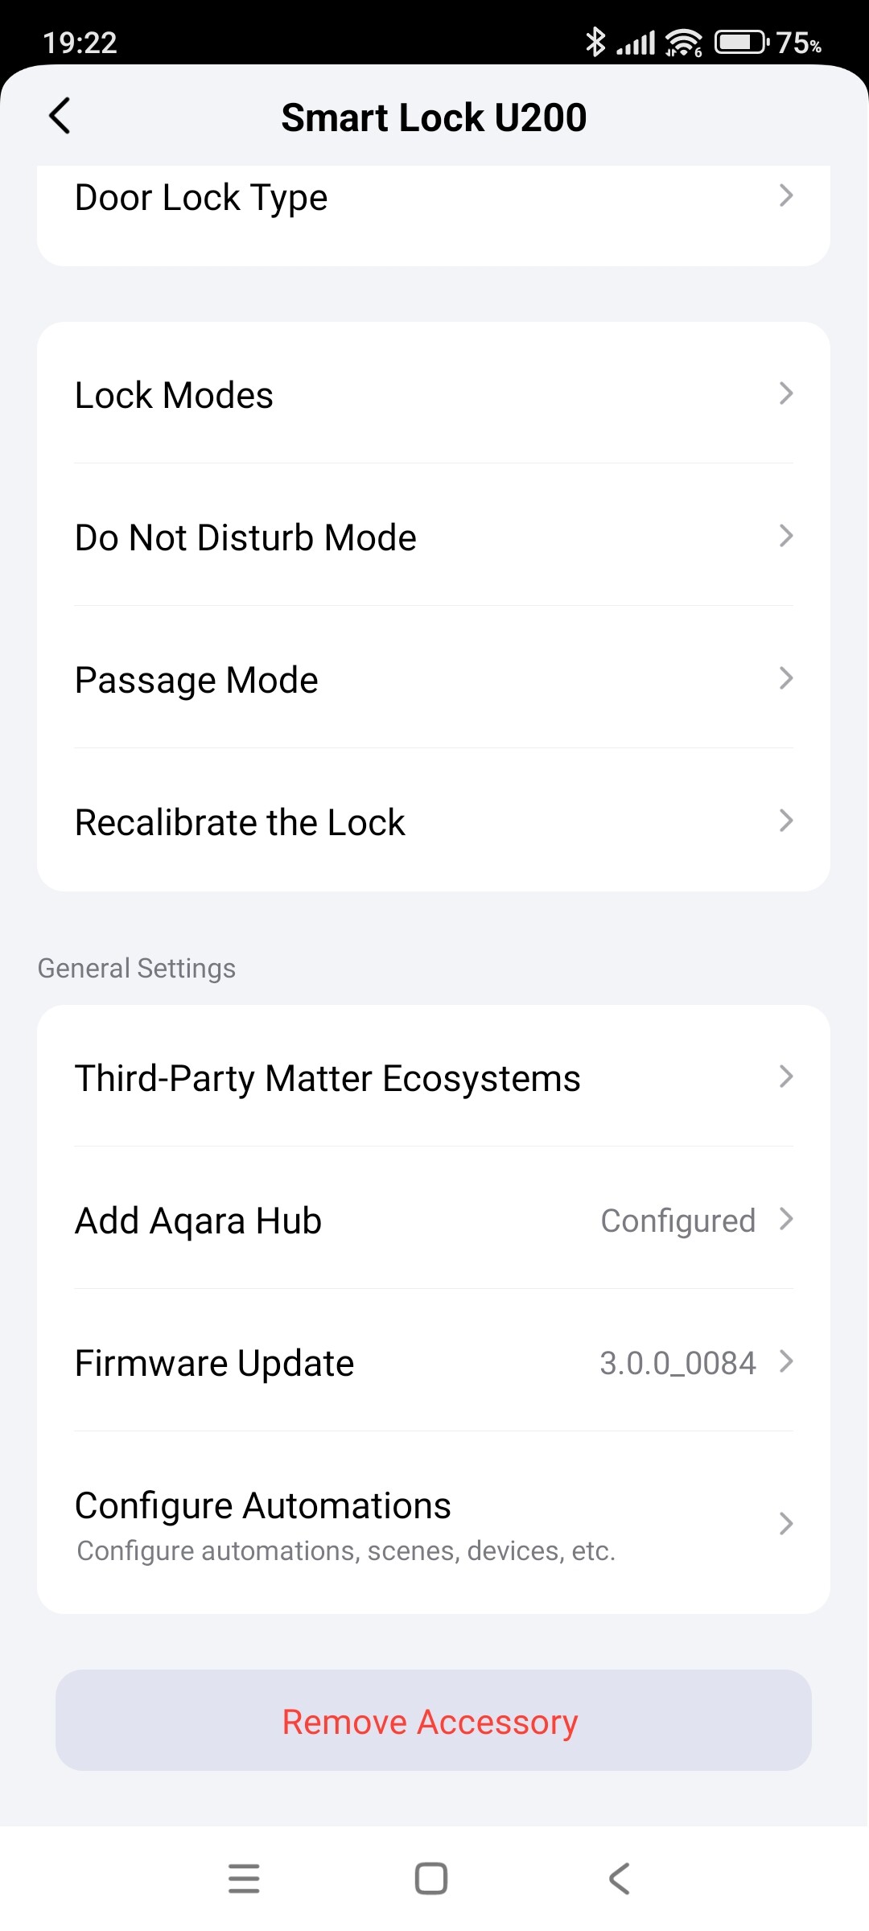The height and width of the screenshot is (1931, 869).
Task: Tap the Firmware Update chevron
Action: [x=786, y=1361]
